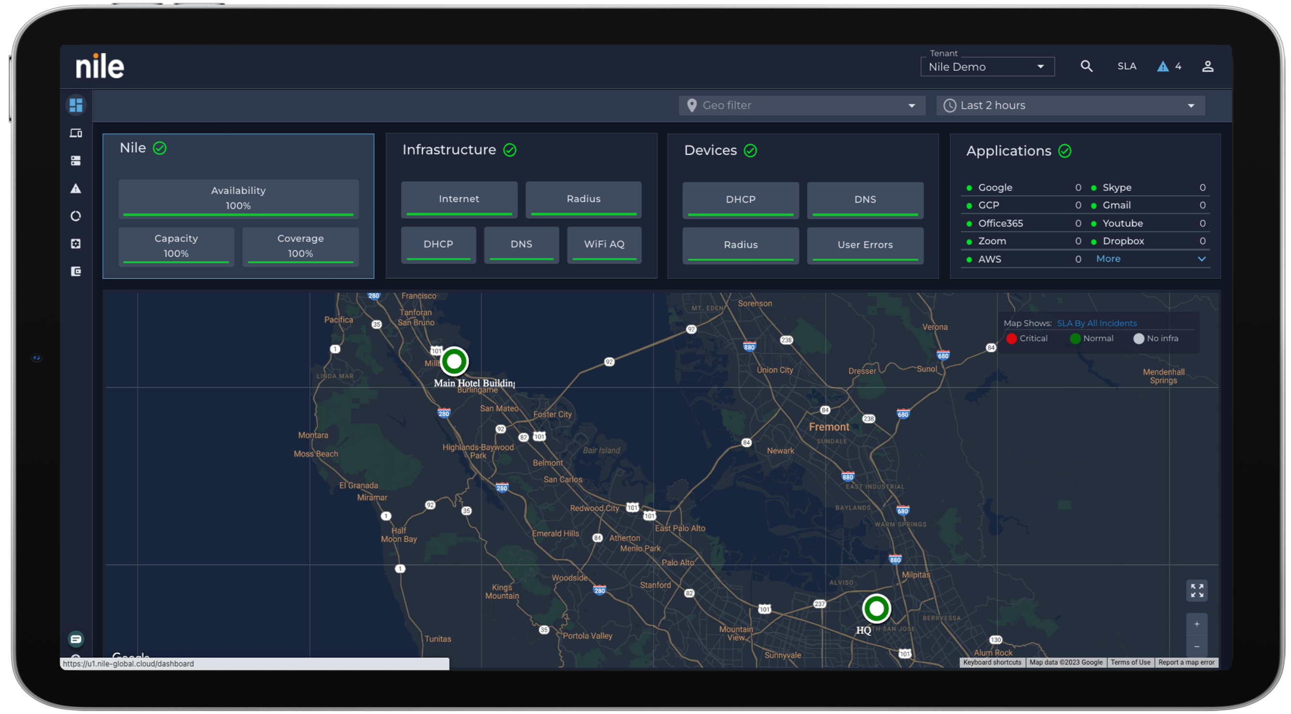The width and height of the screenshot is (1291, 714).
Task: Click the devices icon in left sidebar
Action: pos(76,133)
